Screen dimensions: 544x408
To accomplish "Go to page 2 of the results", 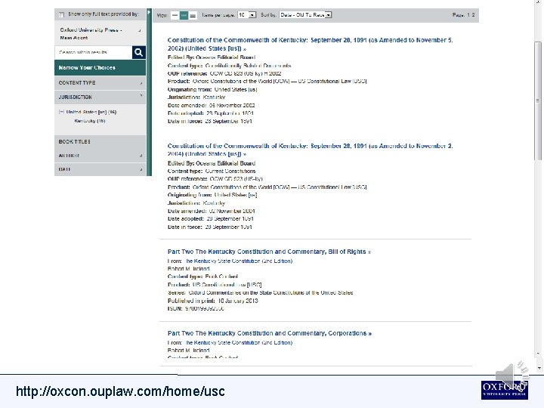I will point(473,15).
